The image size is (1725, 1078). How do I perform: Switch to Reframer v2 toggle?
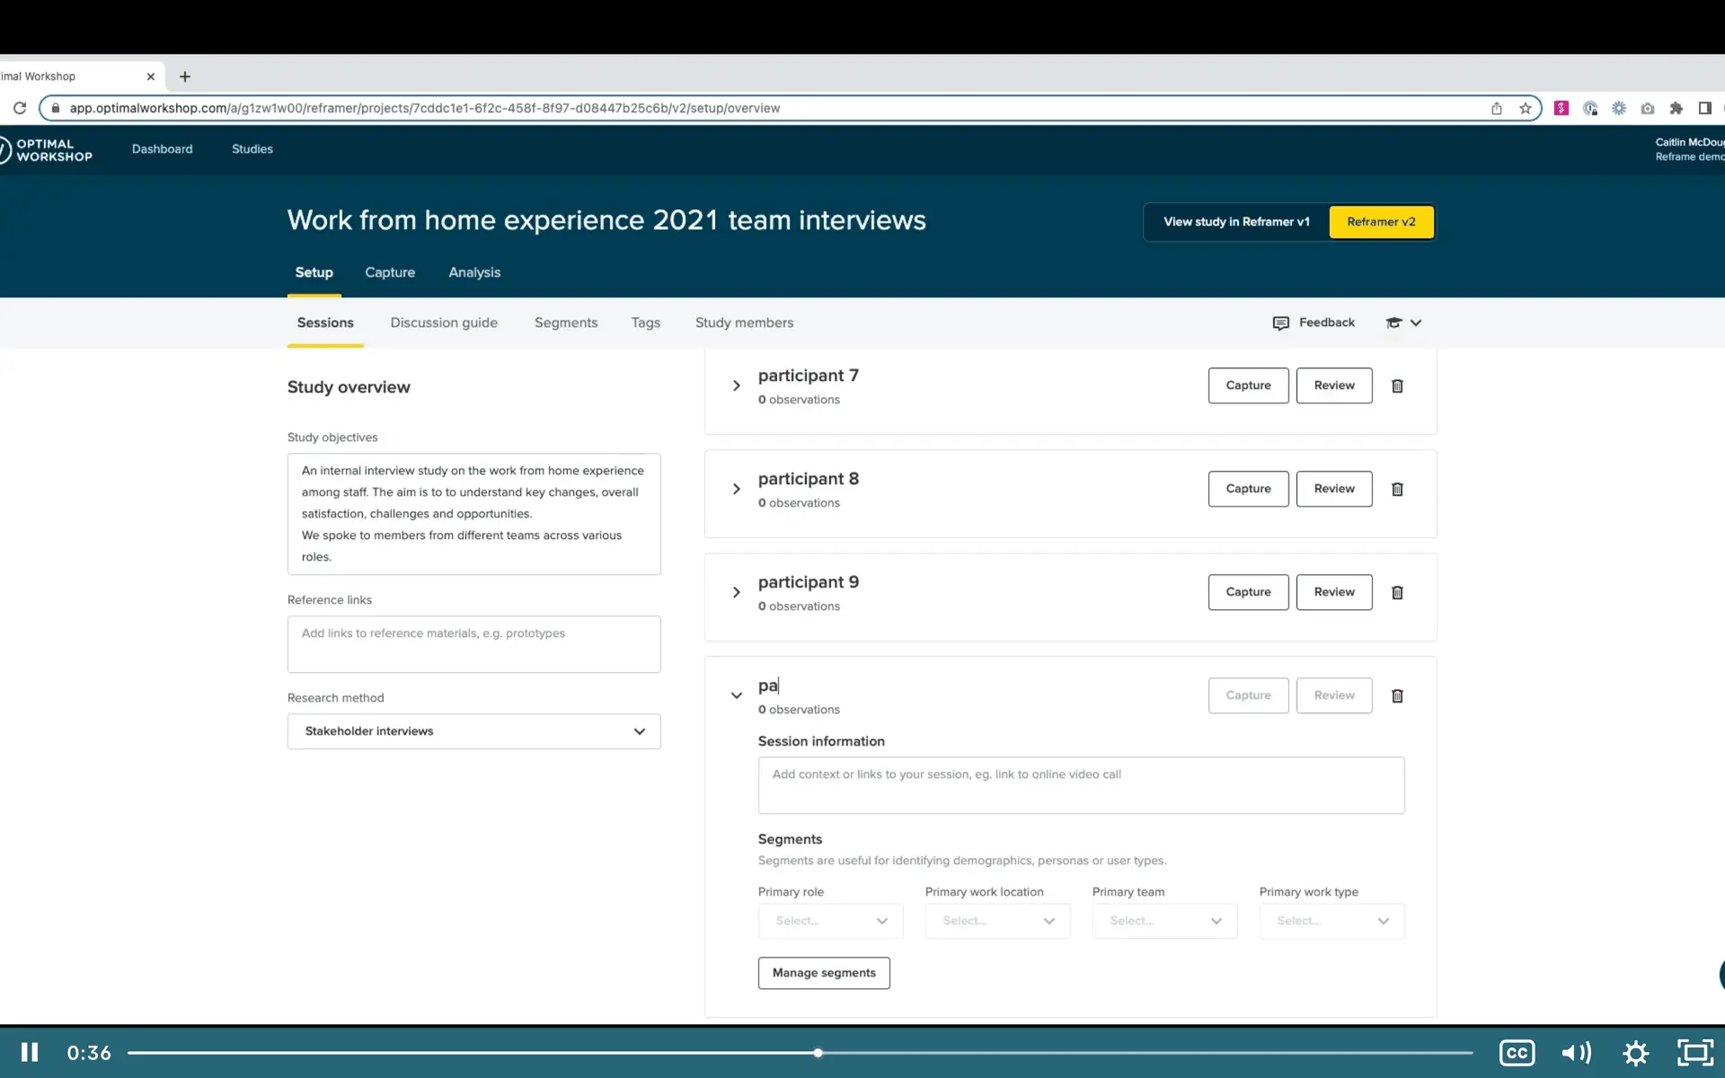1381,222
